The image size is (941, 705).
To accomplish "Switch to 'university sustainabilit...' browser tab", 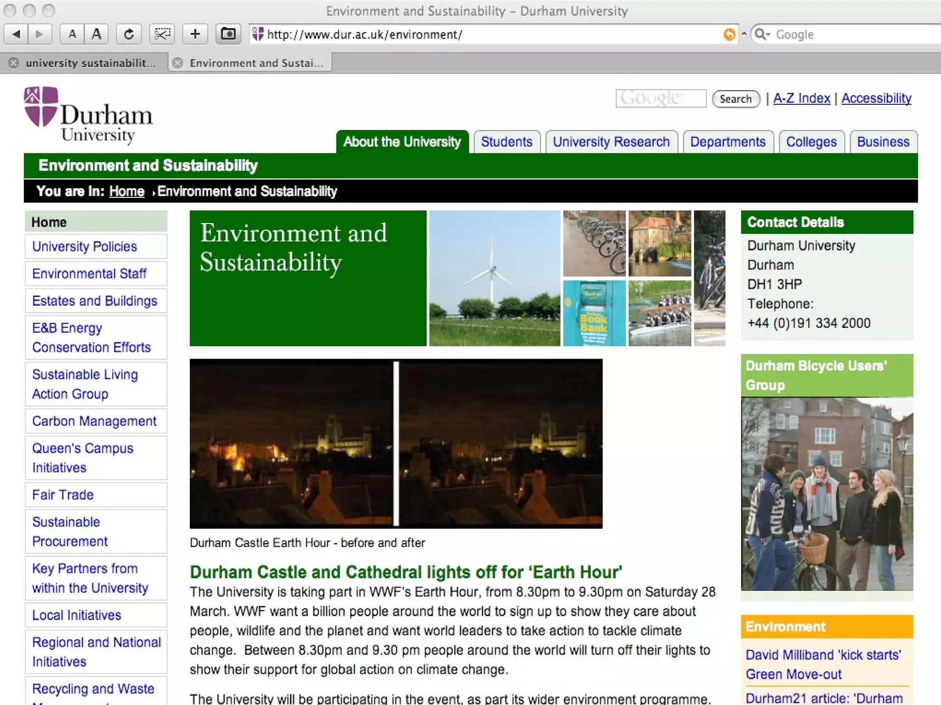I will point(91,63).
